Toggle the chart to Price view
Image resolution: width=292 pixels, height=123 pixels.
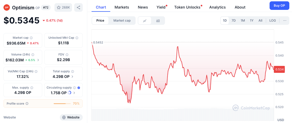(x=100, y=21)
